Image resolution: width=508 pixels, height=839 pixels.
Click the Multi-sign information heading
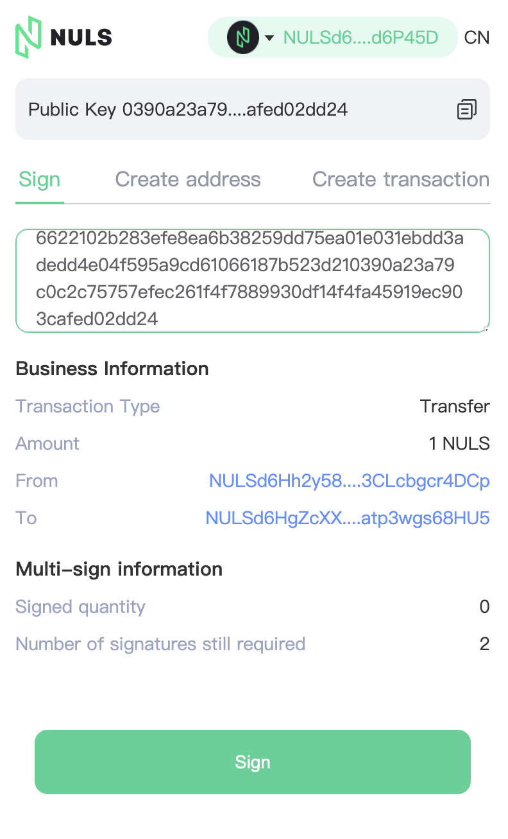click(x=119, y=569)
